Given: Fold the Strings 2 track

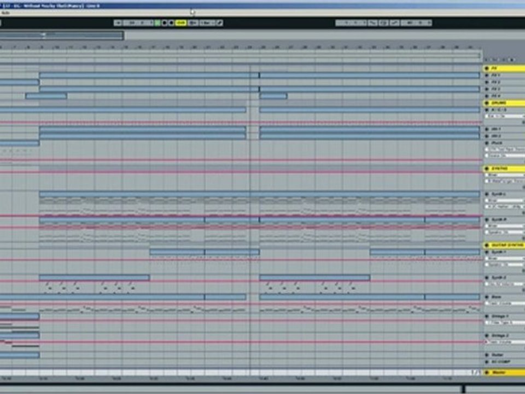Looking at the screenshot, I should tap(487, 335).
